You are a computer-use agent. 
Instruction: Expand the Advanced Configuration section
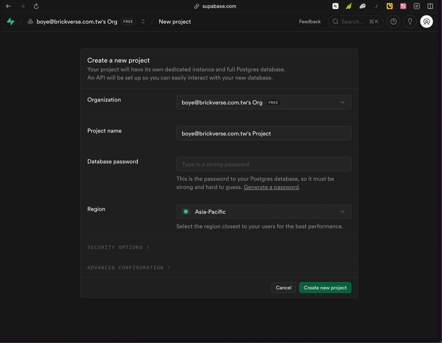[129, 267]
